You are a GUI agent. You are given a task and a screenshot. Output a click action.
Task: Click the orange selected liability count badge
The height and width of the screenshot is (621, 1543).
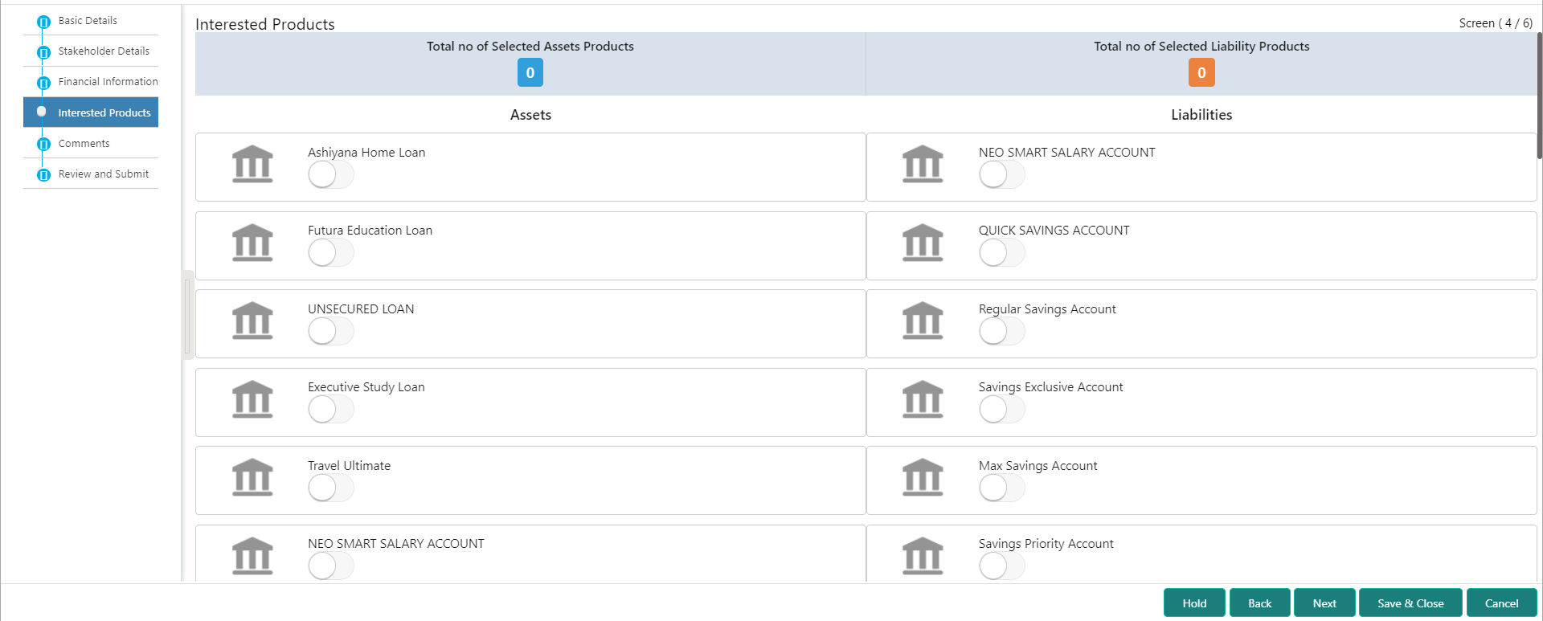[1201, 72]
